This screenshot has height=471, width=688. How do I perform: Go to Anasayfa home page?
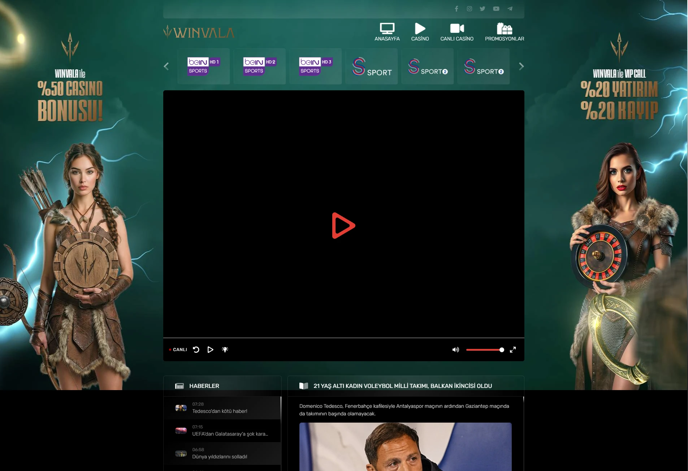[387, 32]
